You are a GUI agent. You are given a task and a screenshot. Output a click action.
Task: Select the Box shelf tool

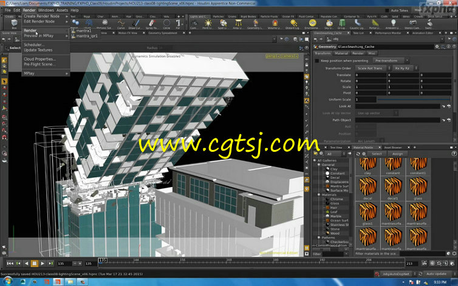click(x=14, y=24)
